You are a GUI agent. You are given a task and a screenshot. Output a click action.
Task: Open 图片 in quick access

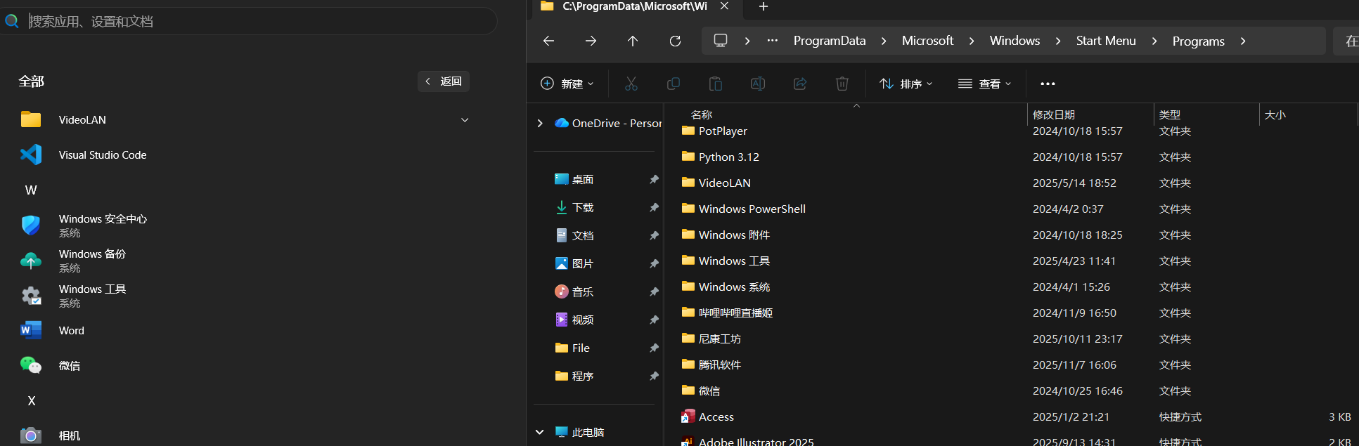582,263
